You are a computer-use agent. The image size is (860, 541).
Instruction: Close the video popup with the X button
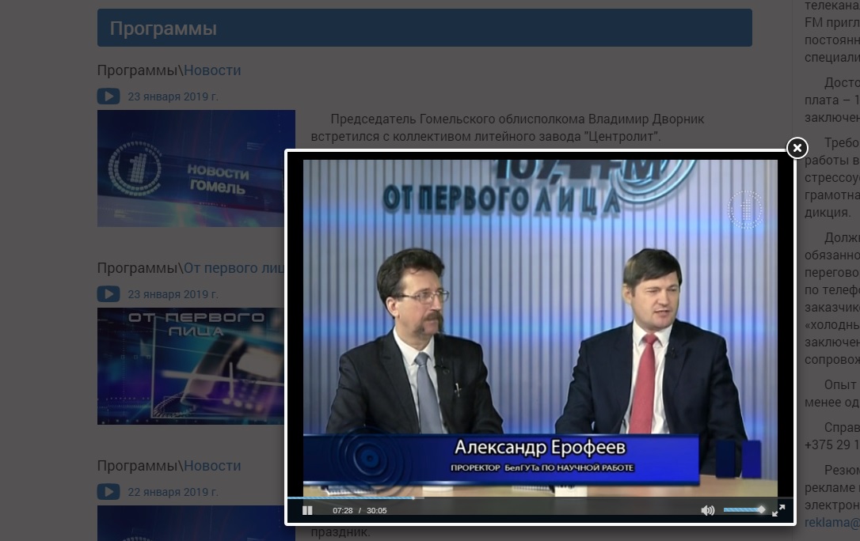[x=797, y=148]
